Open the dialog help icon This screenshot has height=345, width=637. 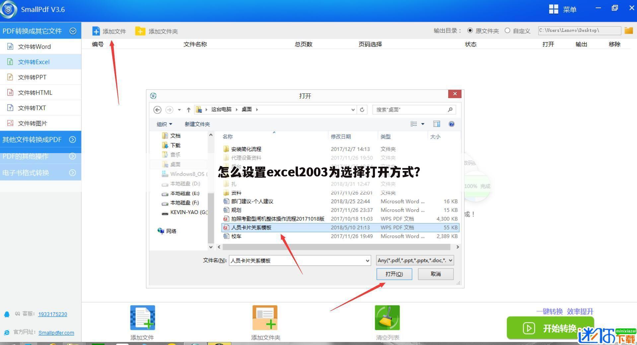pos(451,124)
